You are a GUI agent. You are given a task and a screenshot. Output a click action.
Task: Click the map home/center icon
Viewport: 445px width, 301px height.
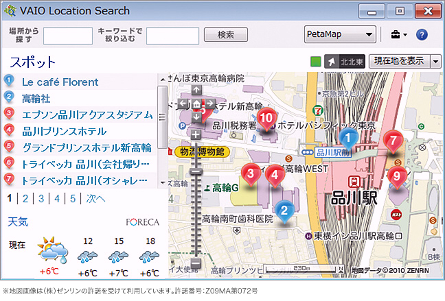pyautogui.click(x=196, y=104)
